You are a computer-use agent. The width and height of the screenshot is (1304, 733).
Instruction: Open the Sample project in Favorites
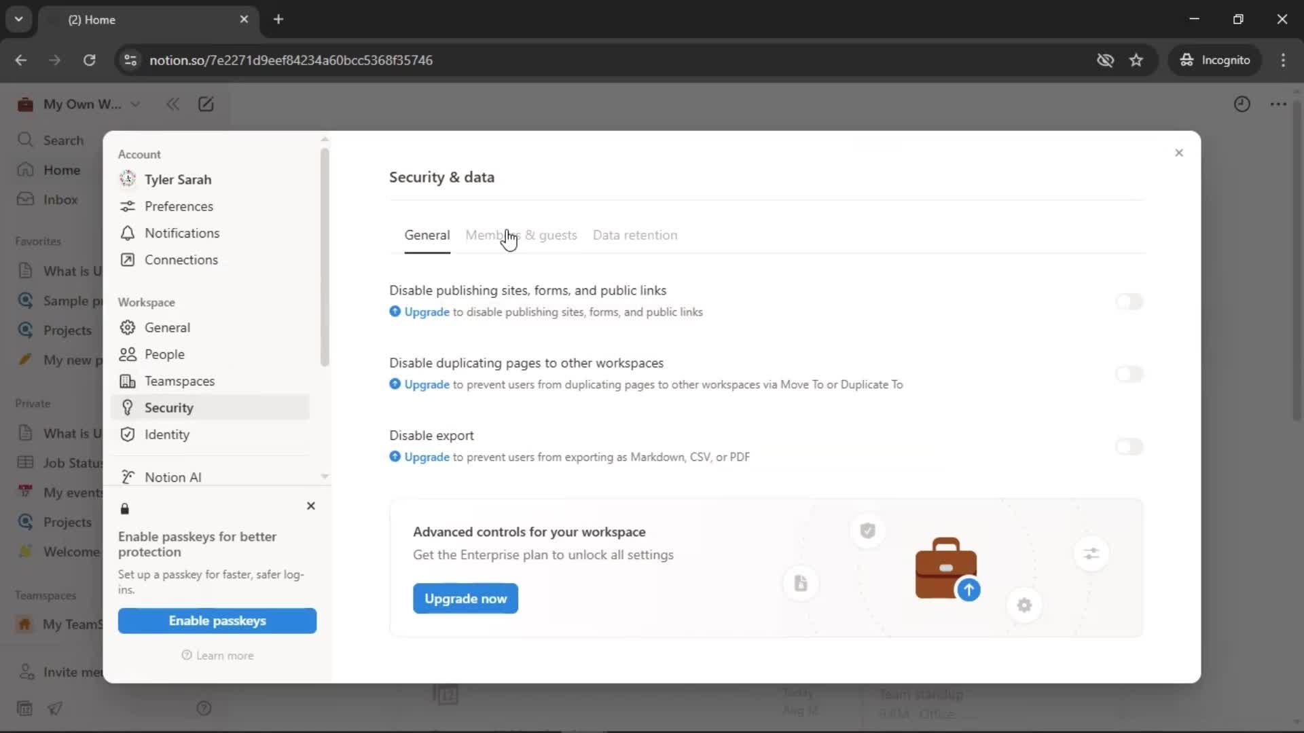point(60,301)
